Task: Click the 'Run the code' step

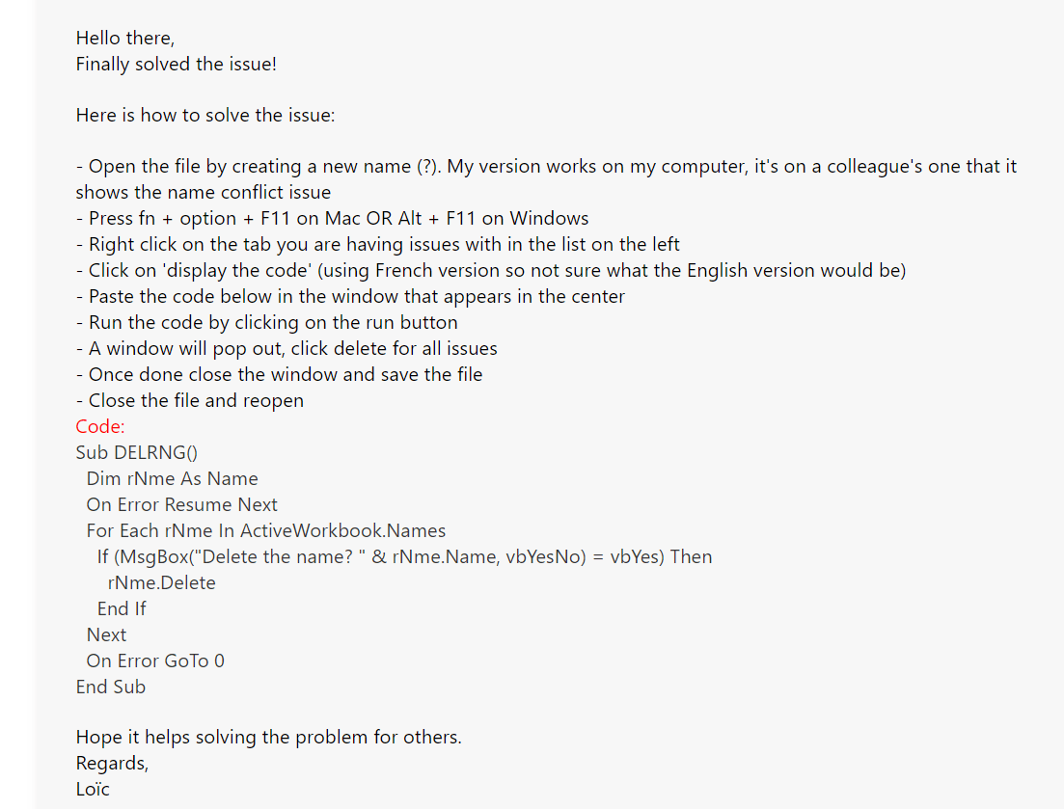Action: tap(266, 322)
